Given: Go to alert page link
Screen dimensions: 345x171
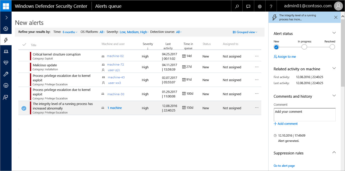Looking at the screenshot, I should point(284,166).
